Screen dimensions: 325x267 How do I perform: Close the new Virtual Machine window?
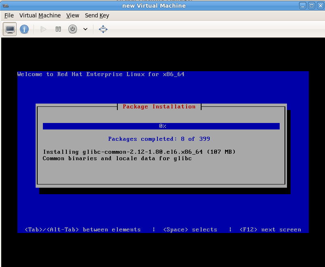tap(321, 6)
